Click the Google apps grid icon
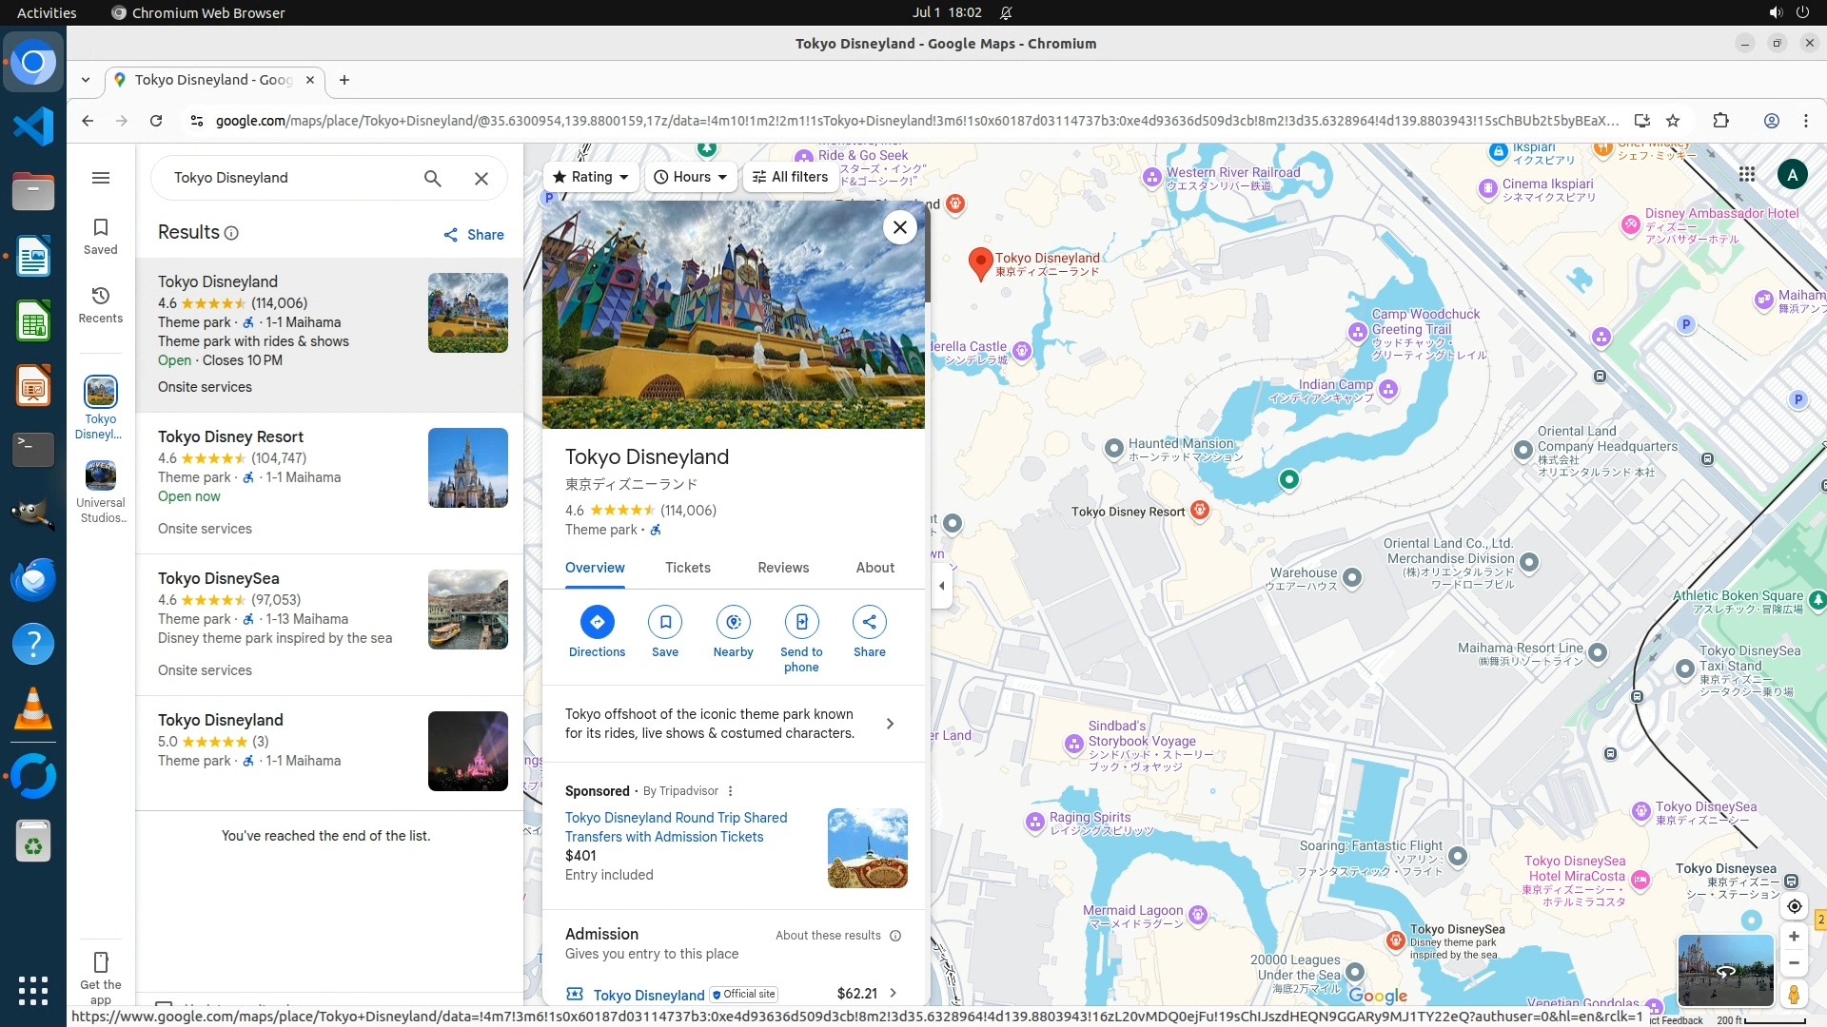The image size is (1827, 1027). [x=1746, y=174]
